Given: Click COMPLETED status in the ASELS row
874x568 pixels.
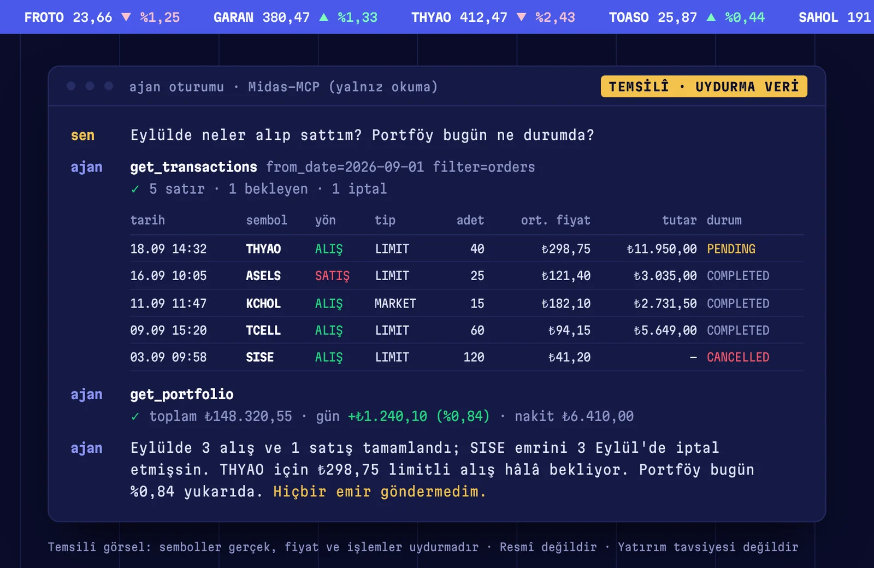Looking at the screenshot, I should coord(738,276).
